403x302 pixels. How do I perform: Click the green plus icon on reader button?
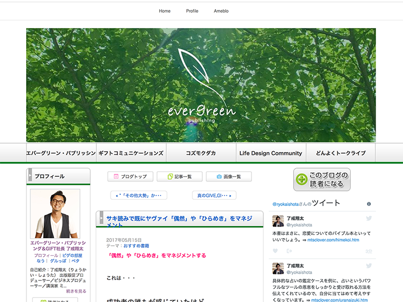point(301,179)
